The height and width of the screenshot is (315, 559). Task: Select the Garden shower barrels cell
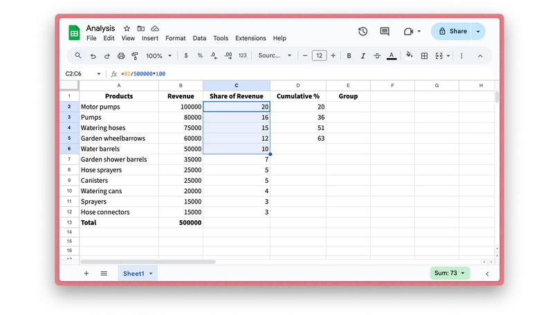119,159
